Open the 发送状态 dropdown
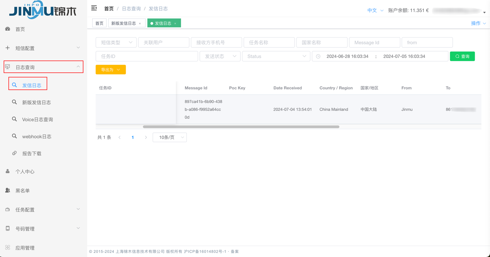The image size is (490, 257). click(220, 56)
